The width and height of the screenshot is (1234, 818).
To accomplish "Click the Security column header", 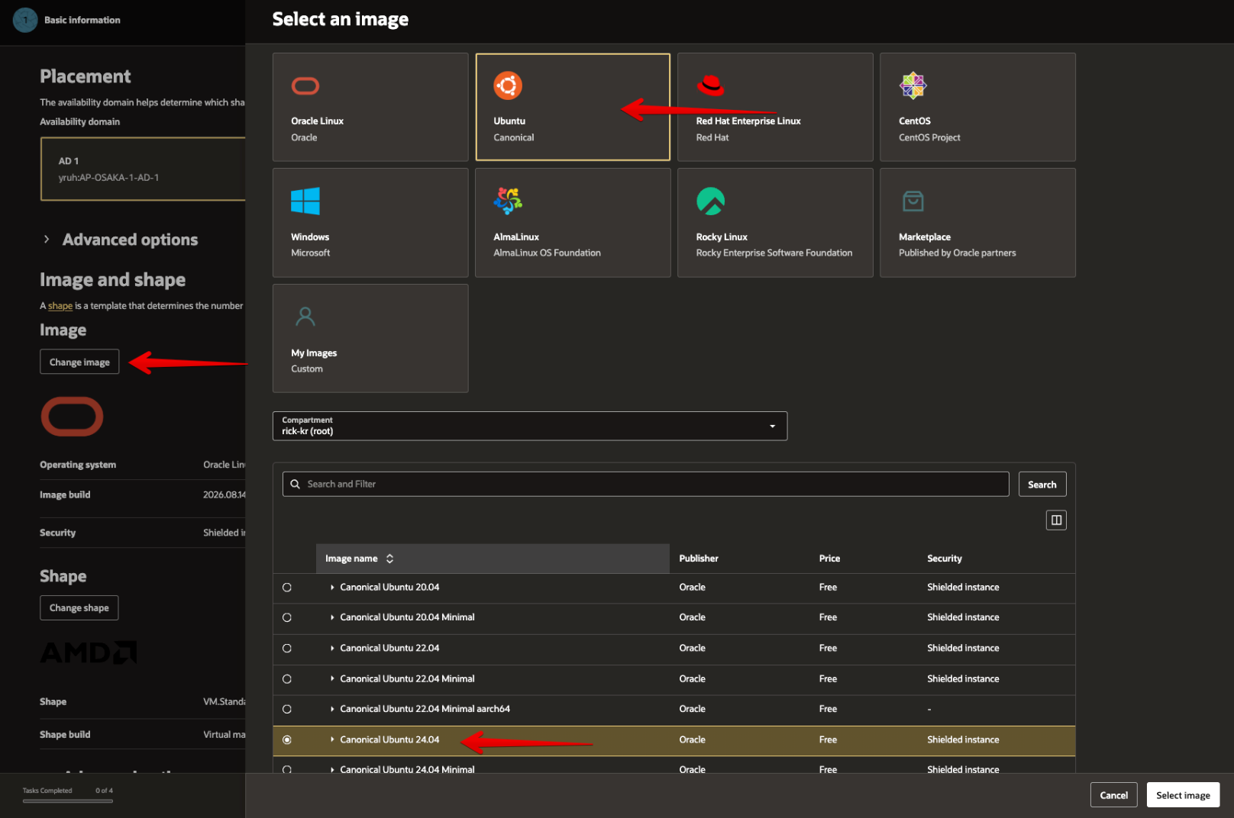I will tap(945, 559).
